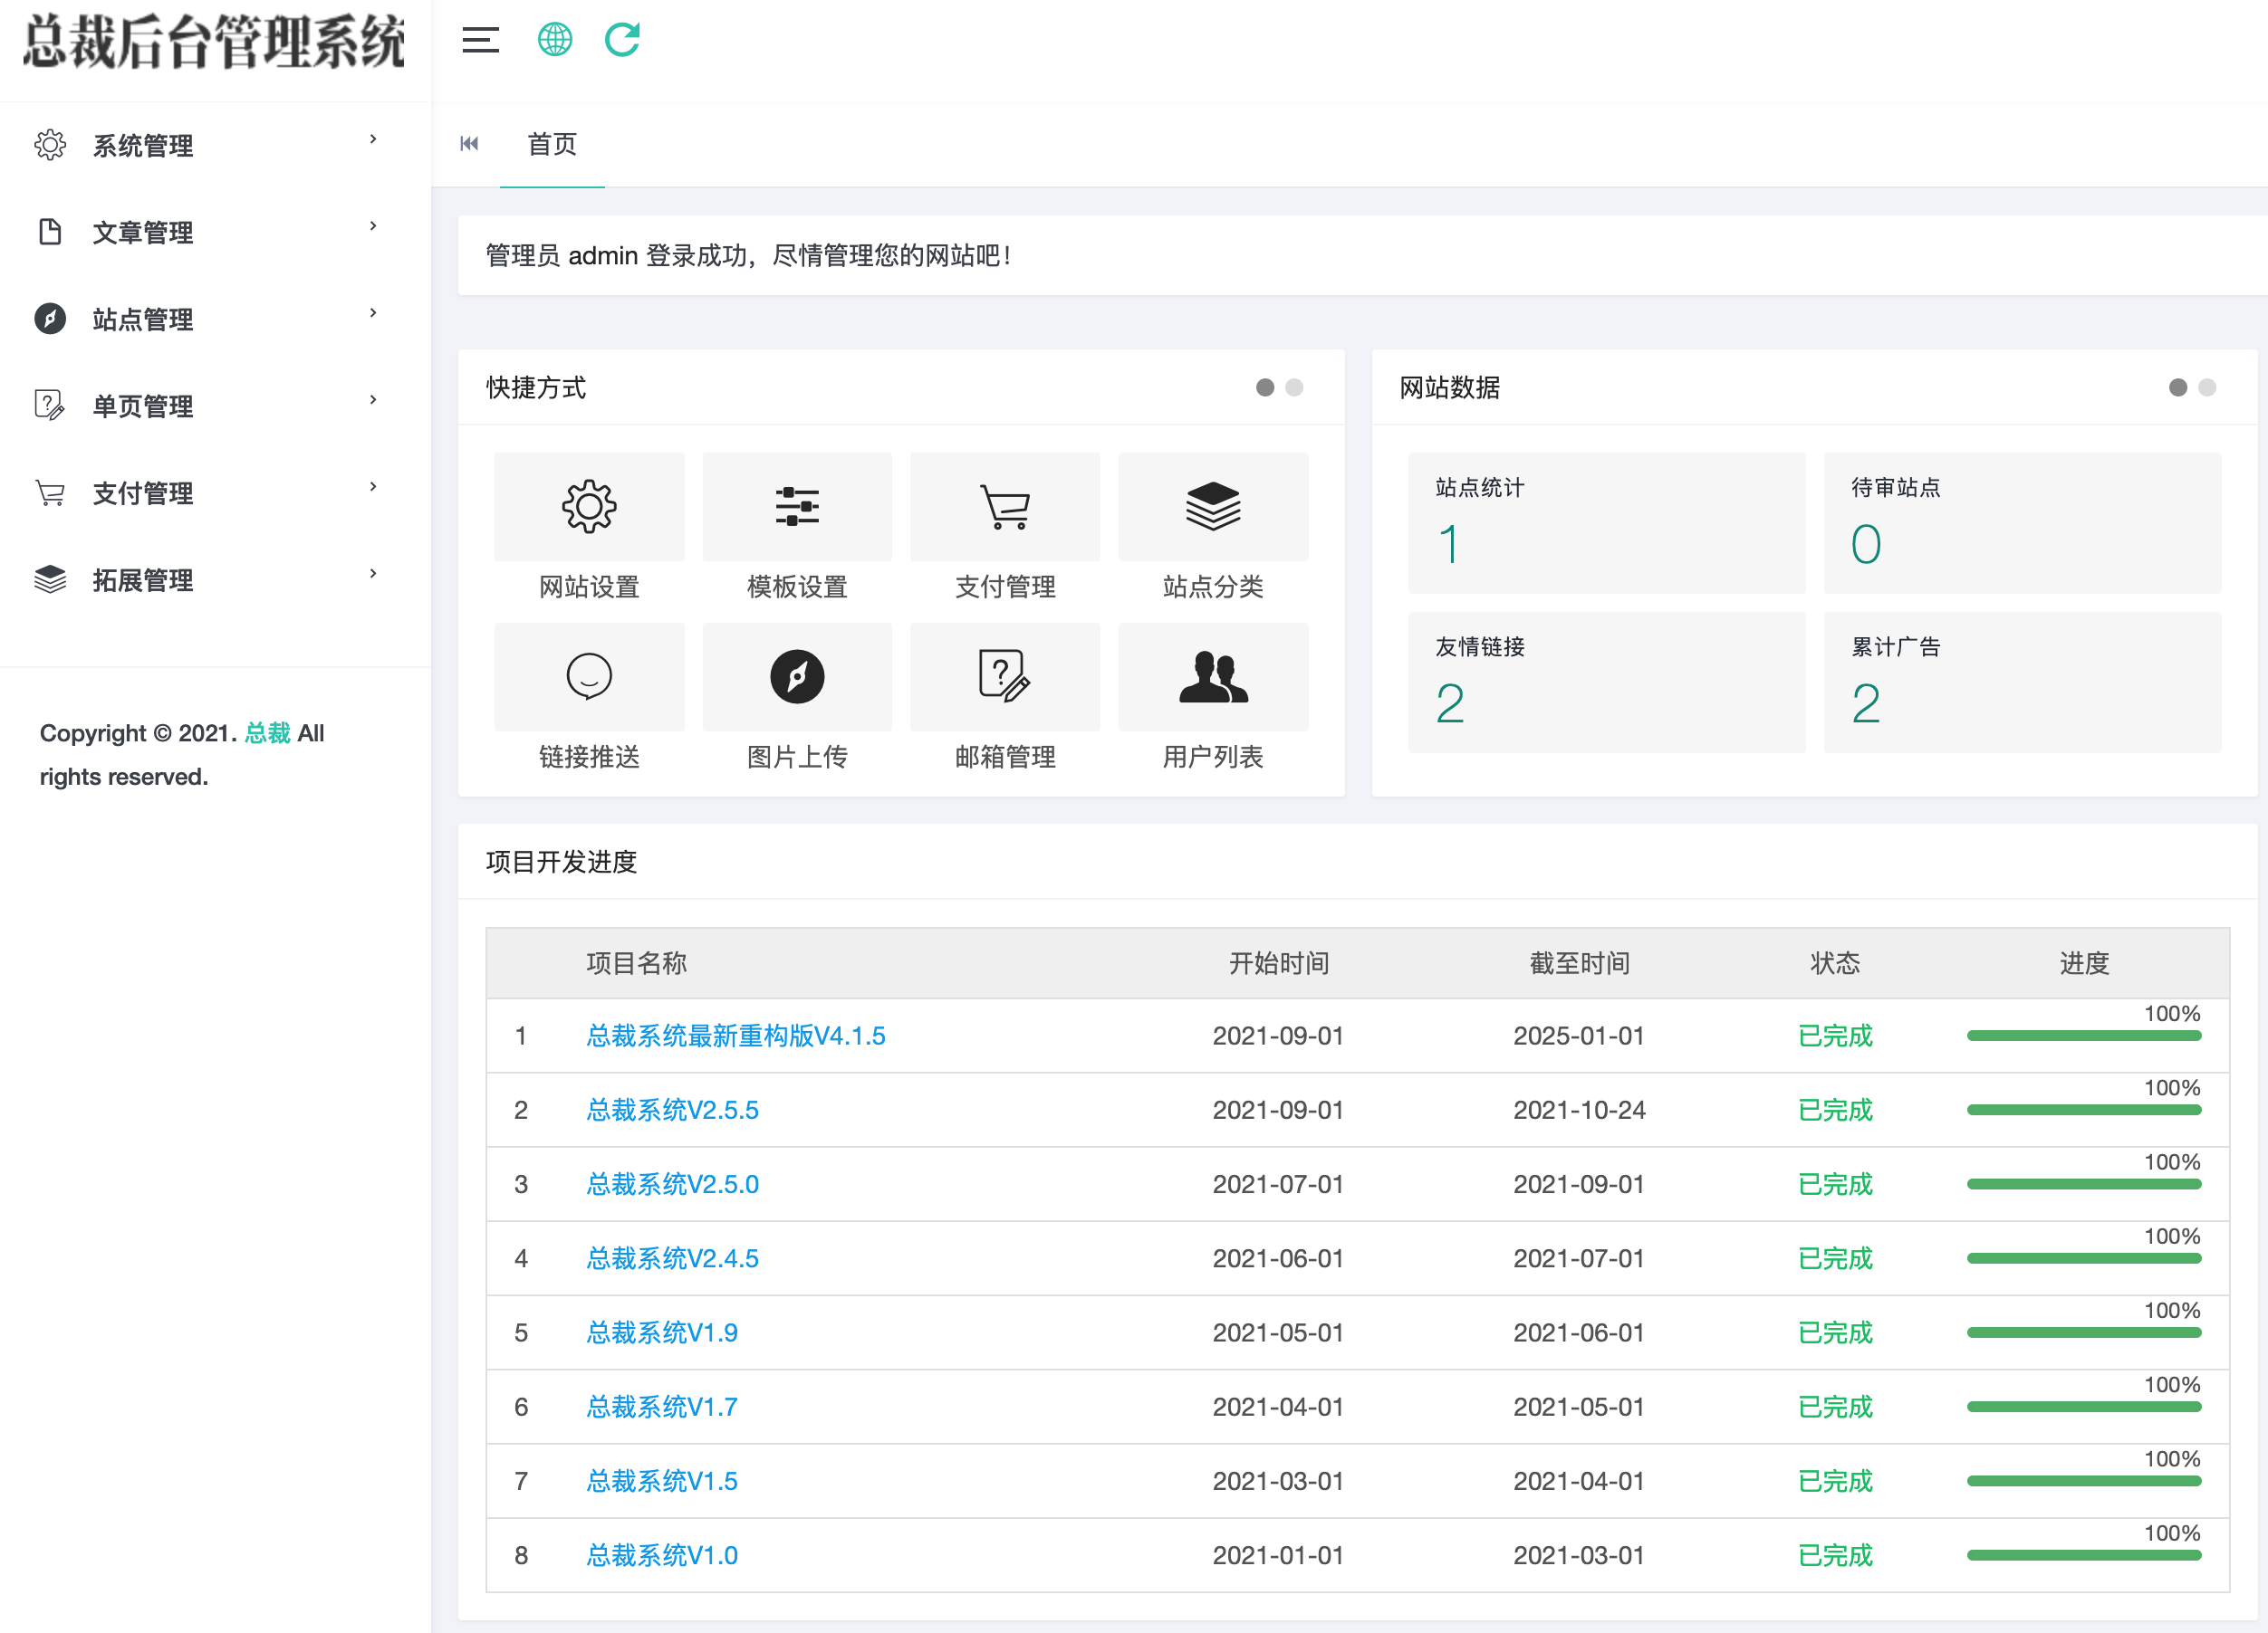Viewport: 2268px width, 1633px height.
Task: Click 待审站点 data card
Action: pos(2022,522)
